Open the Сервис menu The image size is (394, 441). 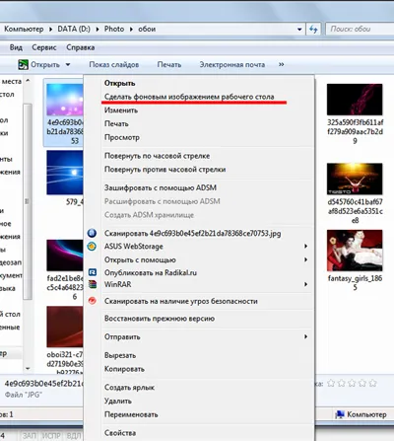(44, 47)
